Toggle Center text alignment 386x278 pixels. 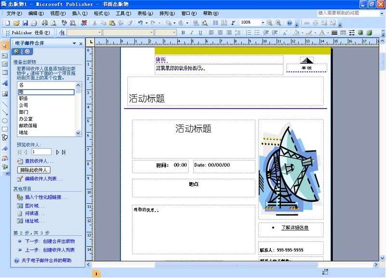(x=221, y=33)
